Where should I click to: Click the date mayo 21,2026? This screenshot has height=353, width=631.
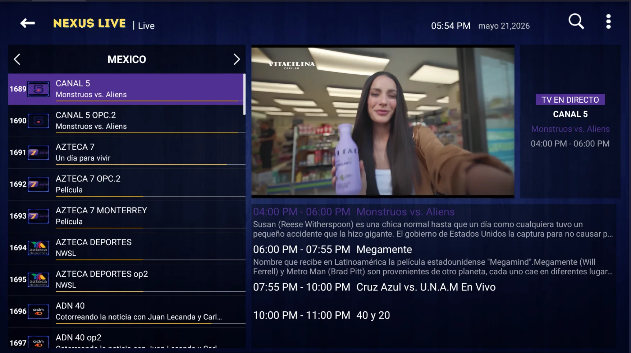point(504,26)
